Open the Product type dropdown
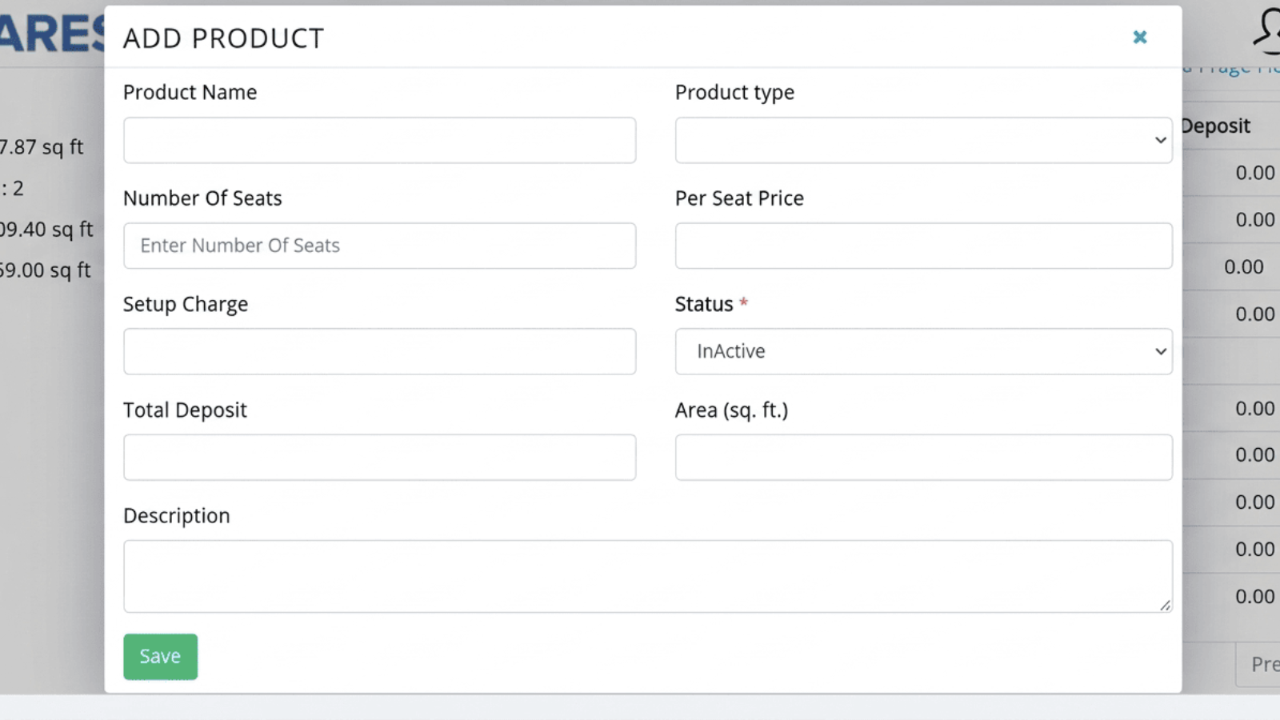 click(923, 140)
